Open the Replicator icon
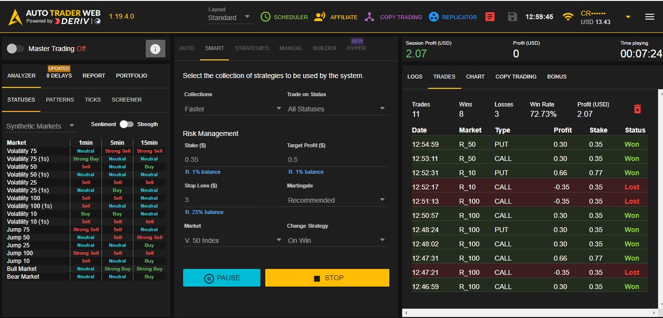Image resolution: width=663 pixels, height=318 pixels. point(433,17)
